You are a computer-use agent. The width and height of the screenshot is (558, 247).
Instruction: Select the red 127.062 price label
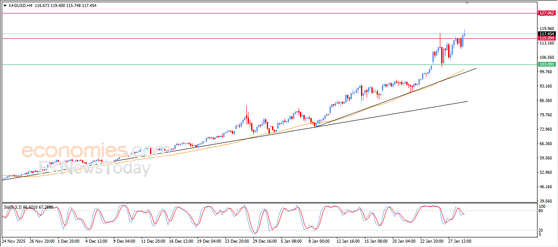click(x=547, y=13)
